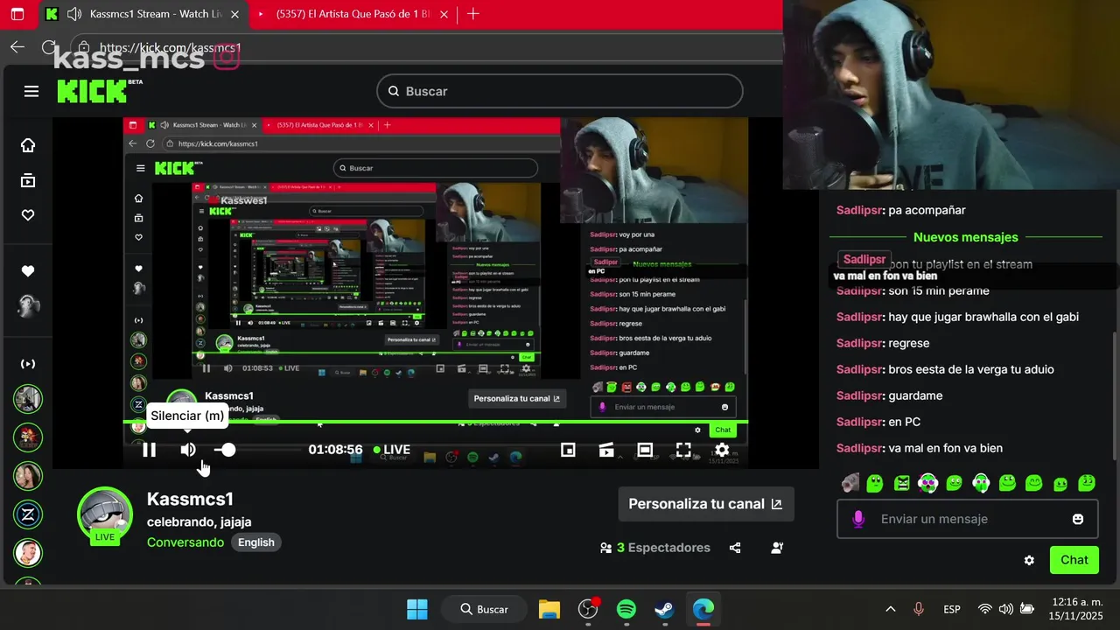Insert the last green emote in row
1120x630 pixels.
[1087, 483]
